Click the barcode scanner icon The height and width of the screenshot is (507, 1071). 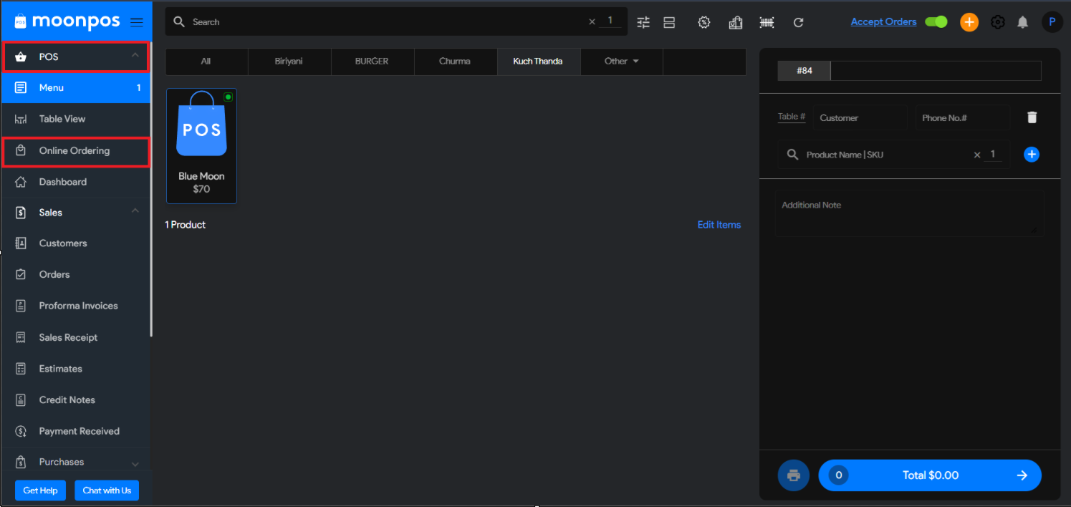[767, 22]
